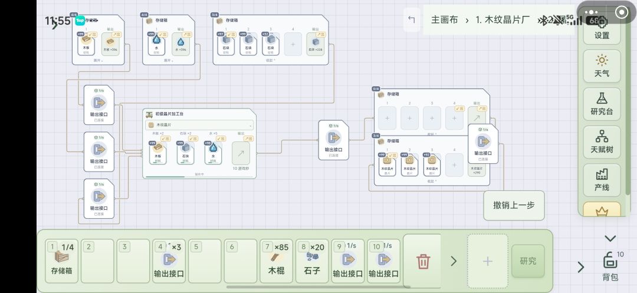Click the back arrow beside 主画布
This screenshot has width=637, height=293.
412,19
